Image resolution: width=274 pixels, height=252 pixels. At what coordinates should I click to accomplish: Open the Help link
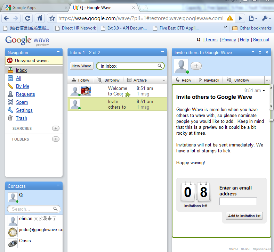coord(244,40)
